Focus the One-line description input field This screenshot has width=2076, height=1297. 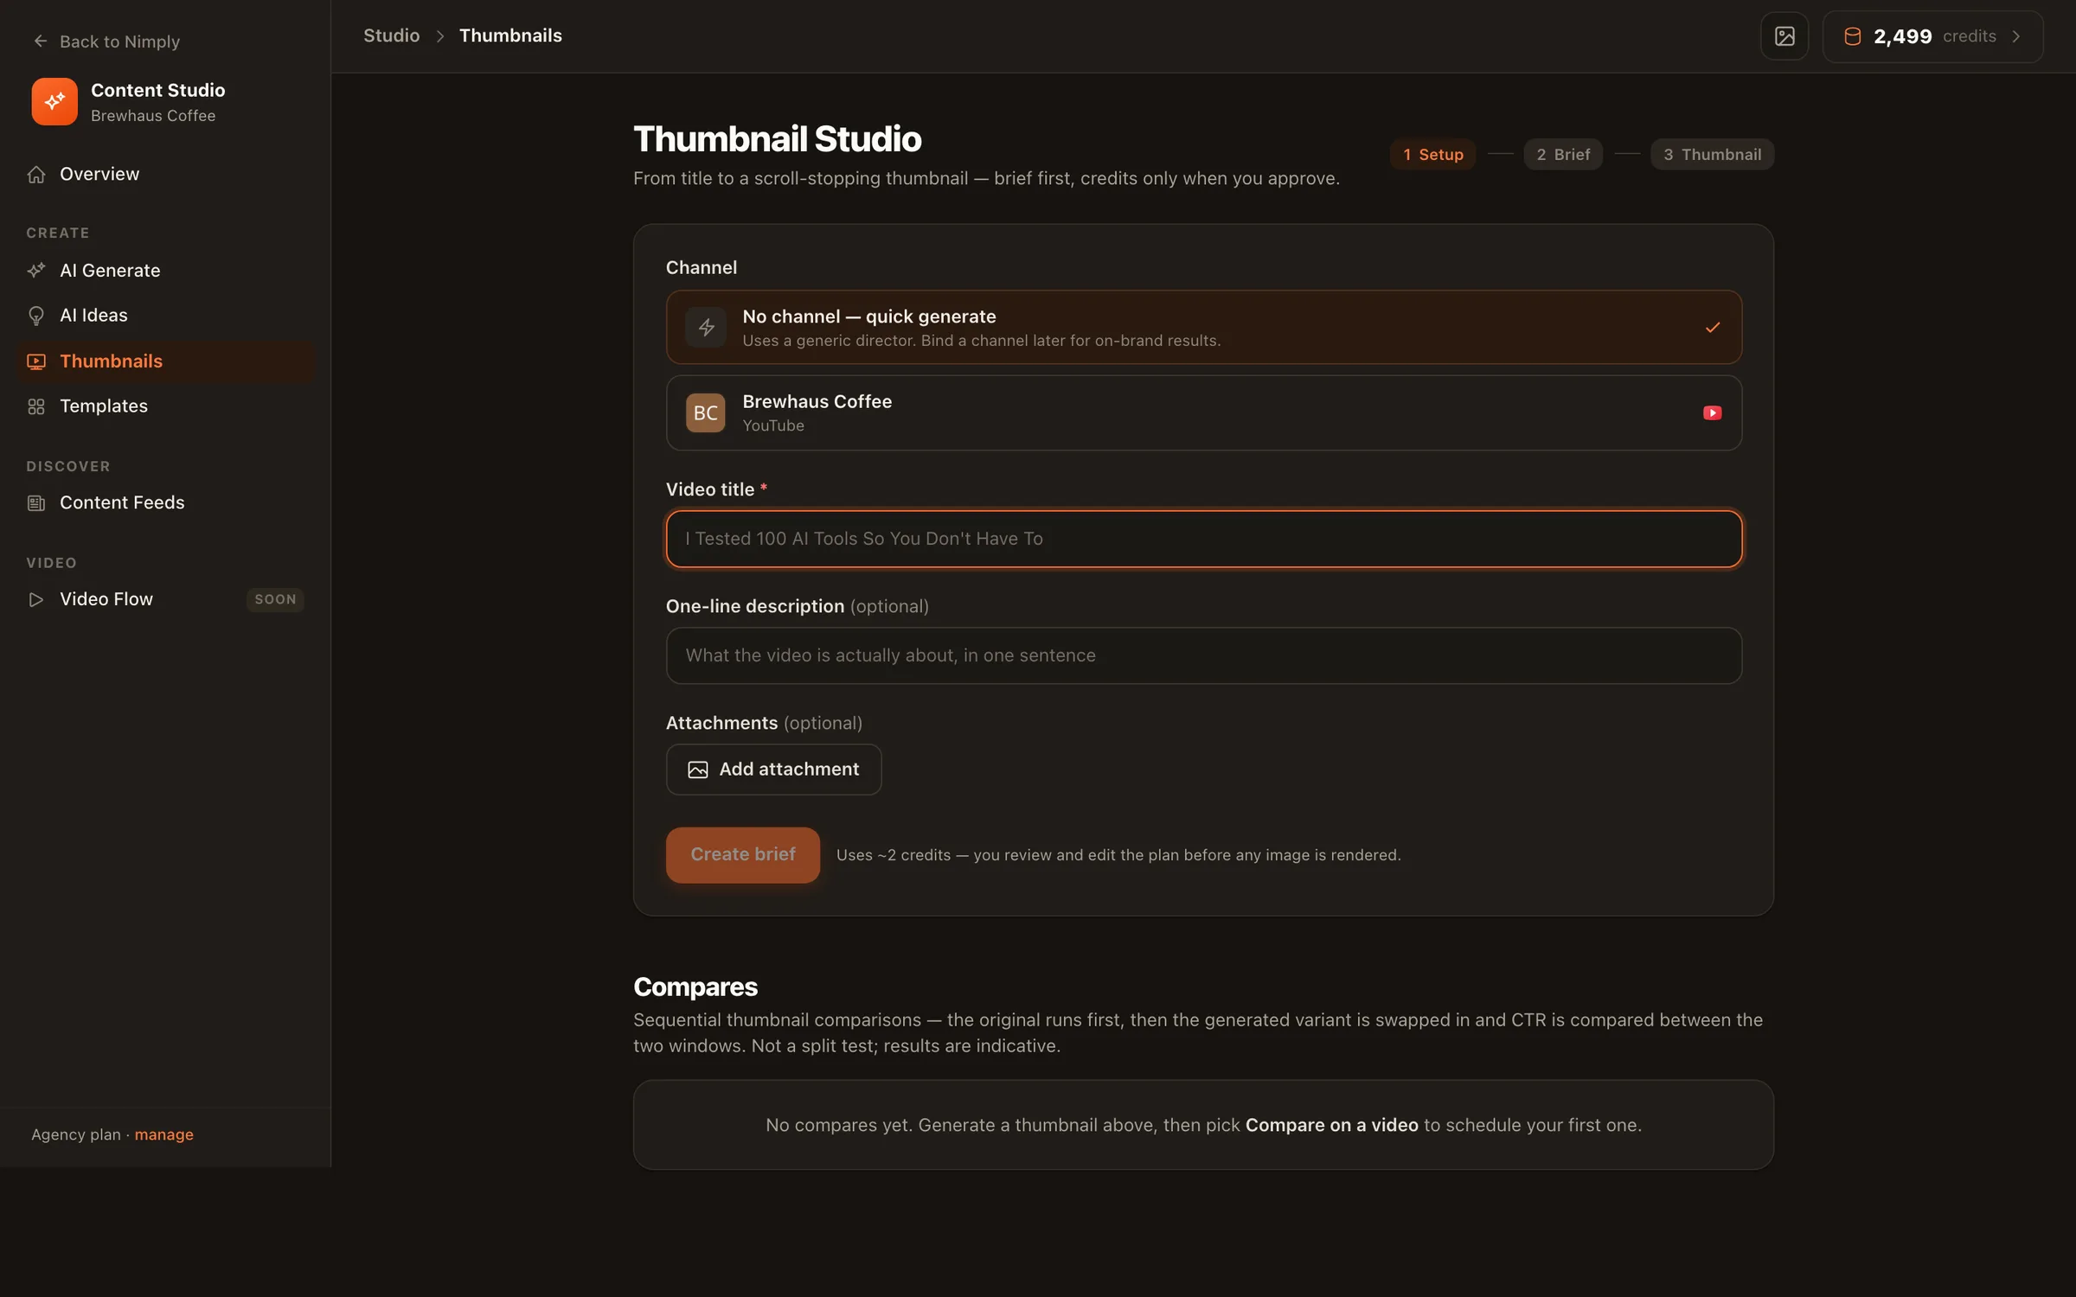pos(1203,655)
